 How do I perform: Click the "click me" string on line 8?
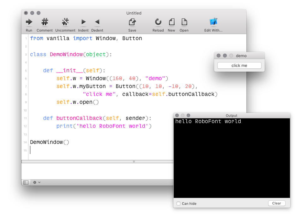pyautogui.click(x=99, y=94)
